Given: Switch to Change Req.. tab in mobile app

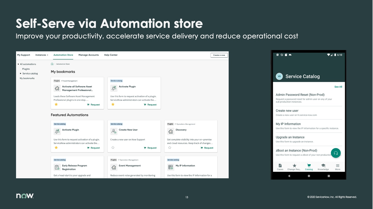Looking at the screenshot, I should point(294,167).
